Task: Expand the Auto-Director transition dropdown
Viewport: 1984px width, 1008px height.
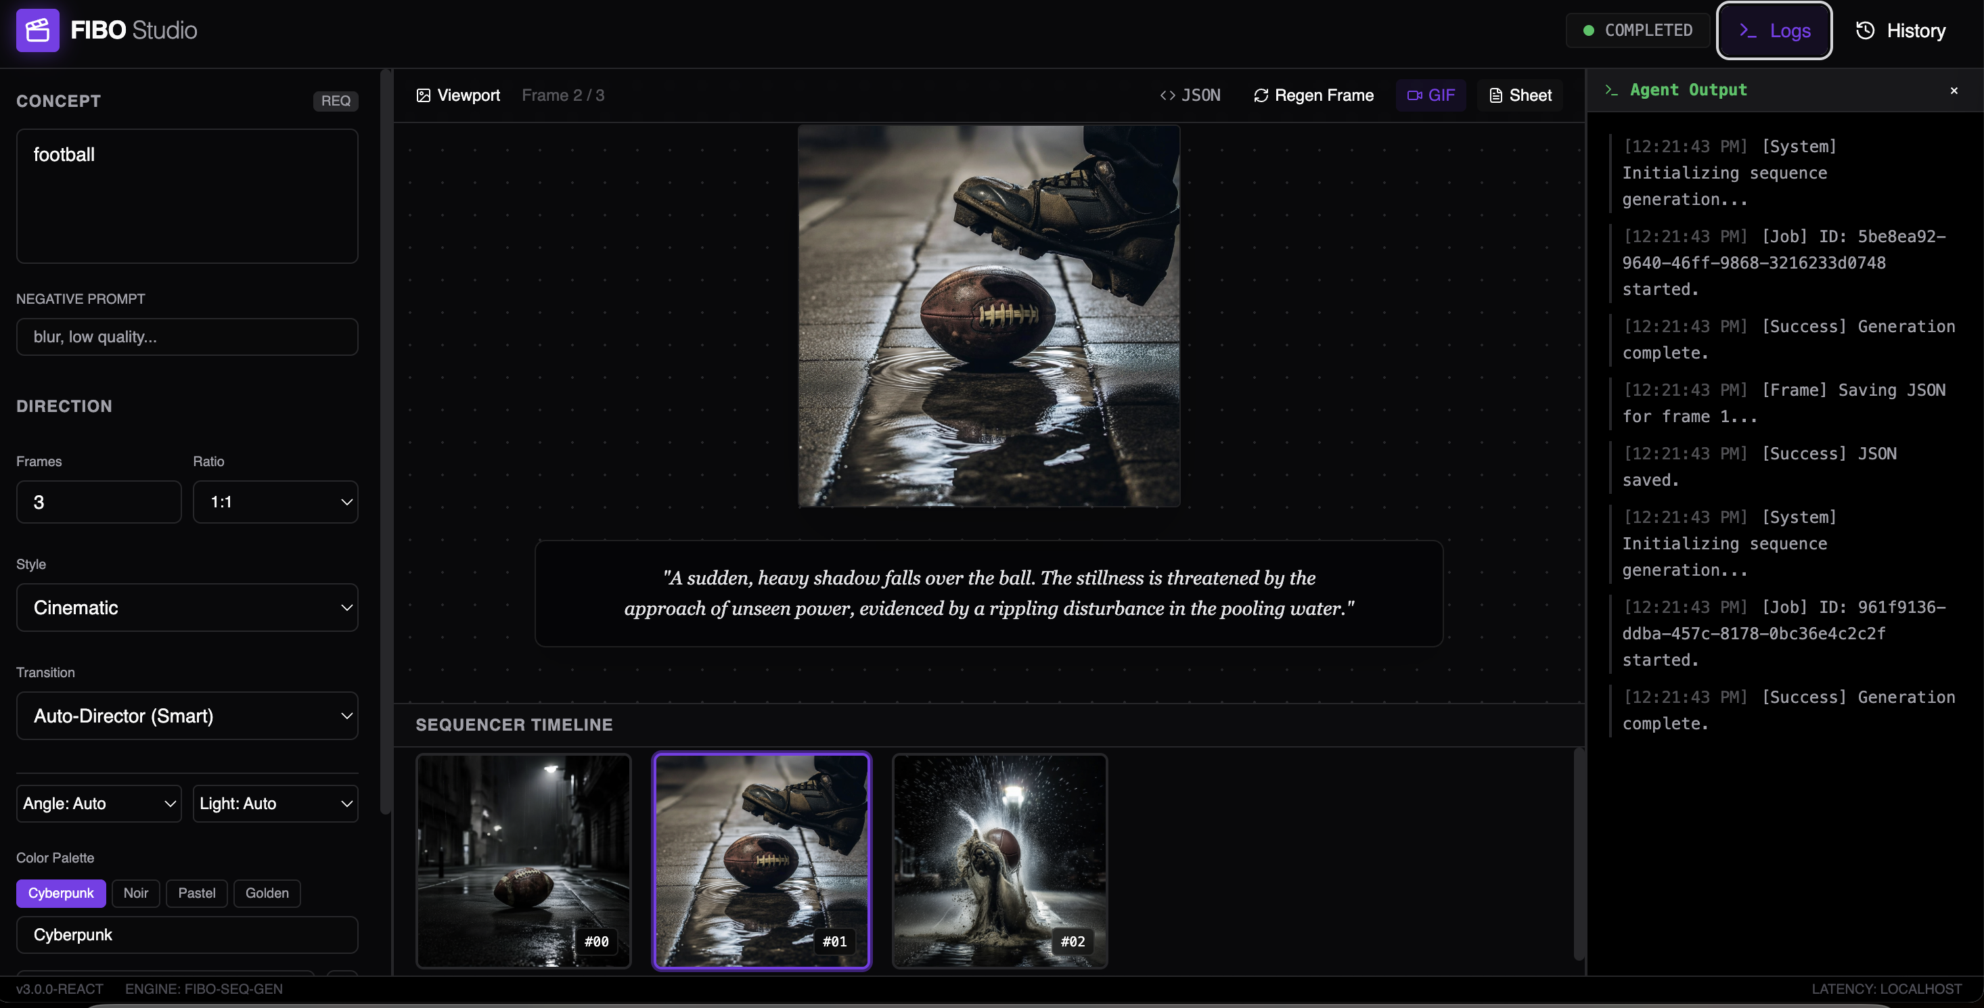Action: [187, 716]
